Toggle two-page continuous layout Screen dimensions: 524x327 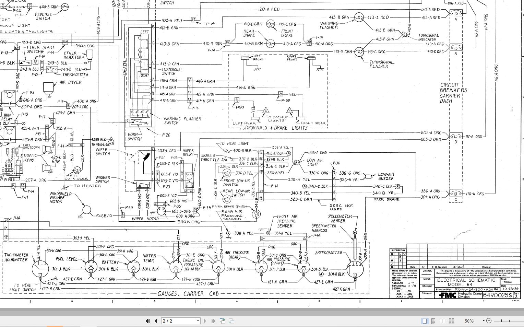point(451,321)
